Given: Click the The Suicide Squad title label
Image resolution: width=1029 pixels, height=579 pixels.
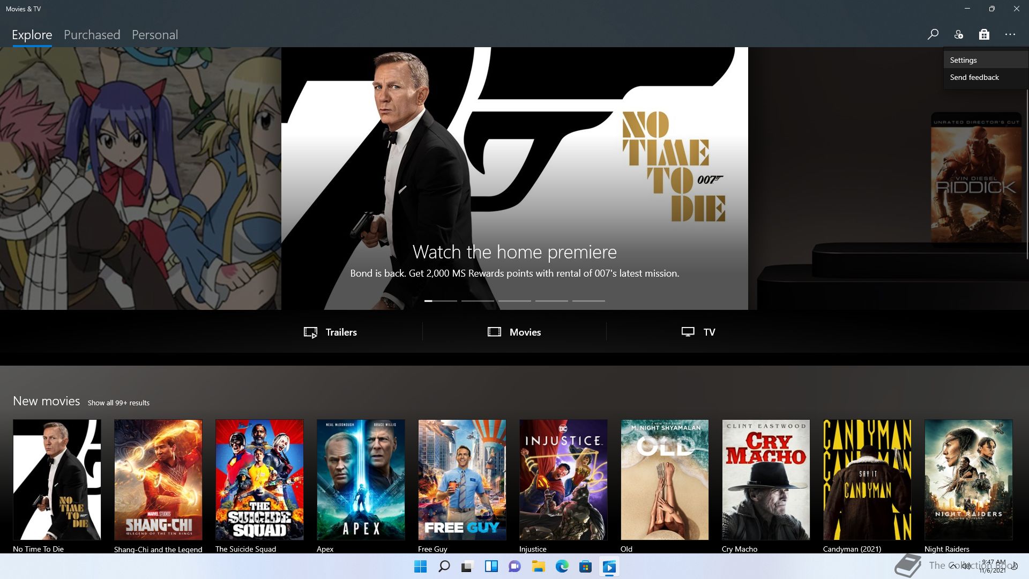Looking at the screenshot, I should (245, 549).
